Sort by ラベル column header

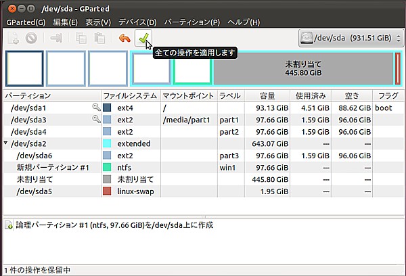(231, 96)
